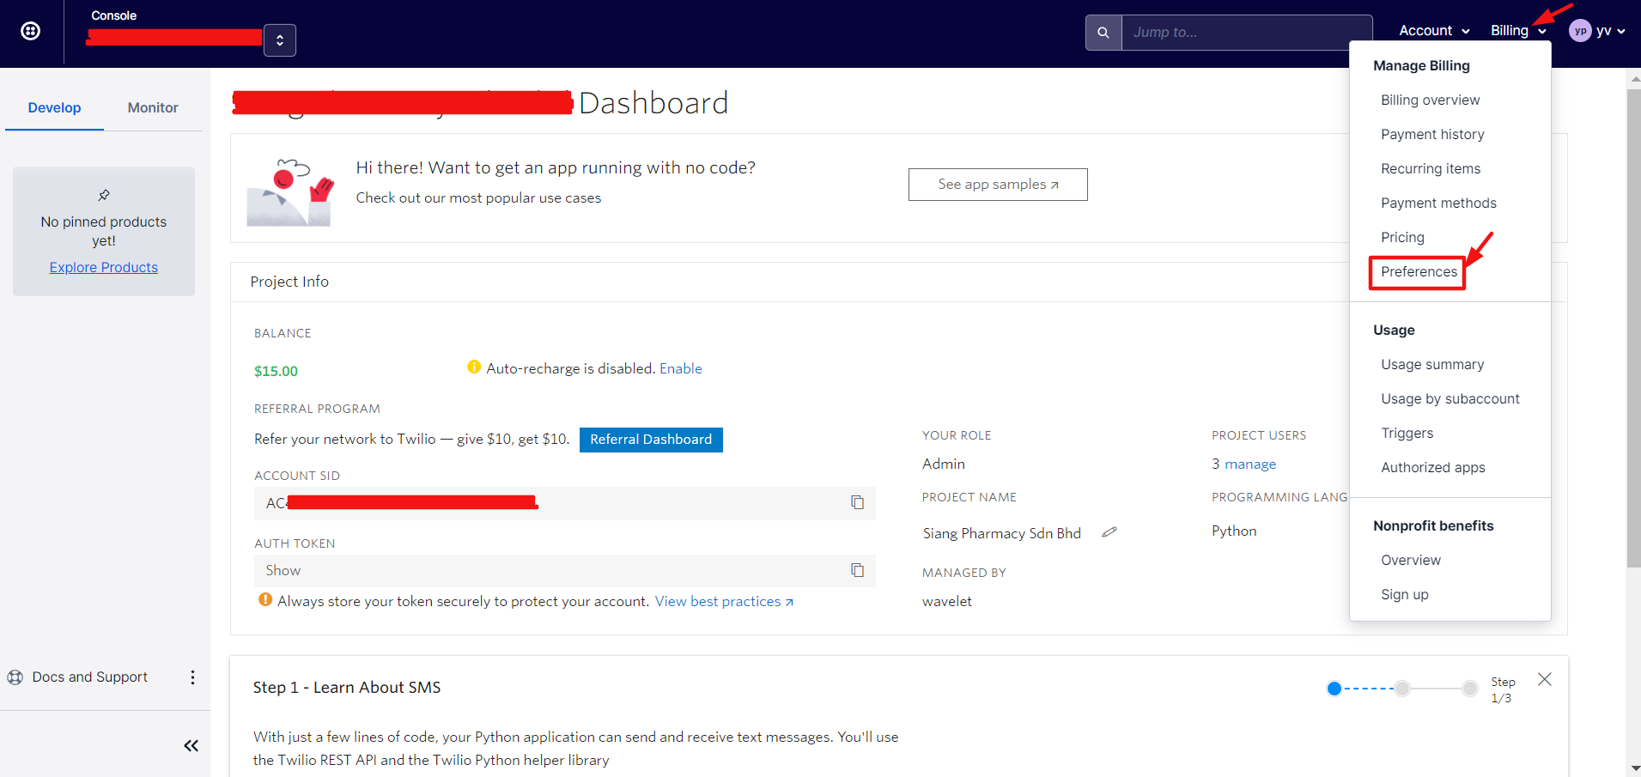This screenshot has height=777, width=1641.
Task: Click the token security warning icon
Action: pyautogui.click(x=265, y=600)
